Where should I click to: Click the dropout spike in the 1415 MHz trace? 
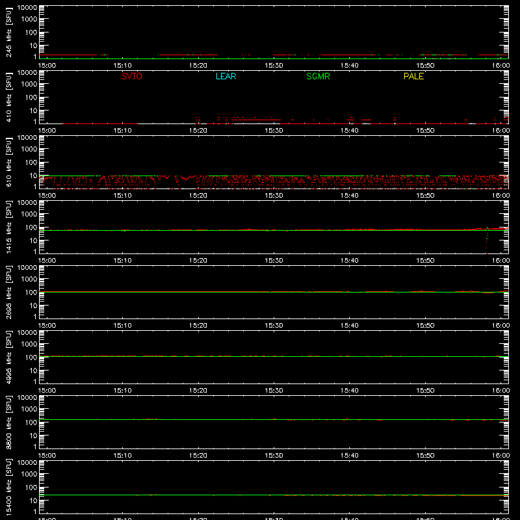(487, 240)
